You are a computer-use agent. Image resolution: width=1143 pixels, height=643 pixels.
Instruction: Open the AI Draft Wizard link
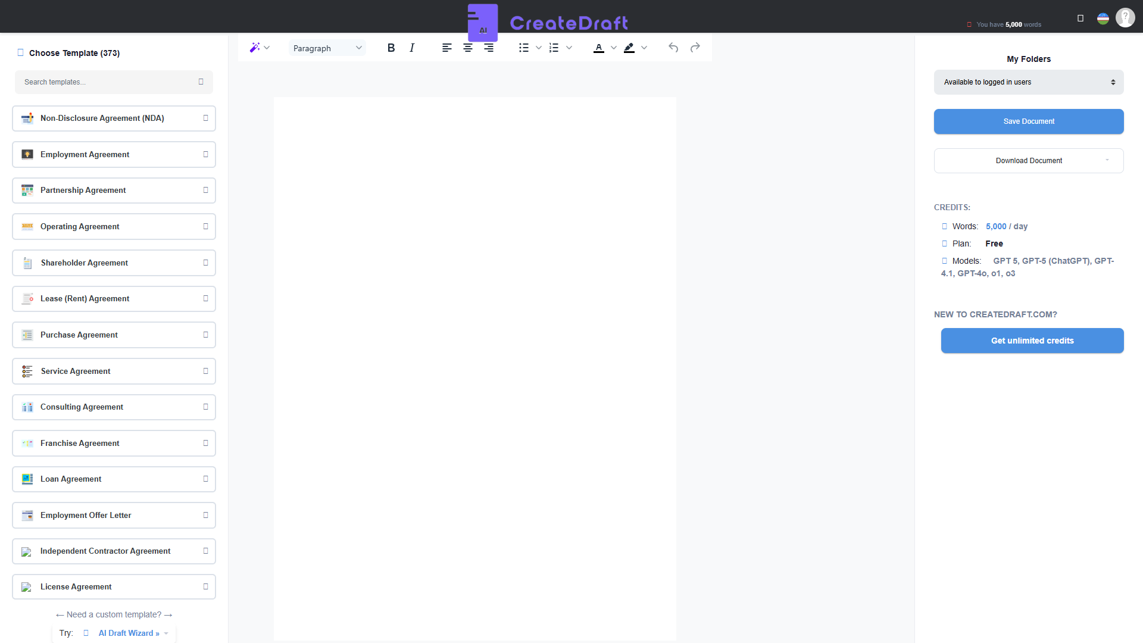point(129,633)
